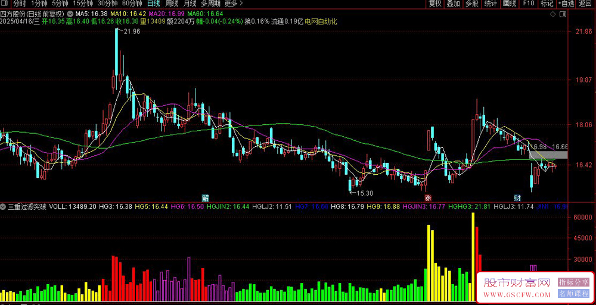Select the 周线 weekly chart tab
Image resolution: width=596 pixels, height=305 pixels.
point(172,4)
